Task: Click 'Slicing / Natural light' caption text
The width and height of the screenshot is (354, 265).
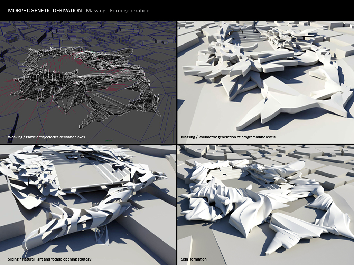Action: click(x=49, y=259)
